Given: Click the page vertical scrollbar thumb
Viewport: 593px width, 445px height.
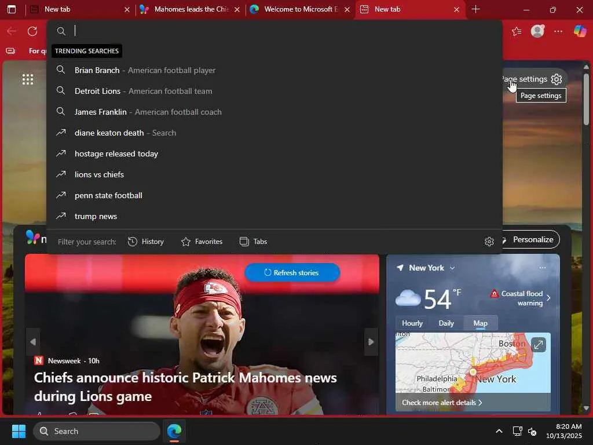Looking at the screenshot, I should click(x=586, y=99).
